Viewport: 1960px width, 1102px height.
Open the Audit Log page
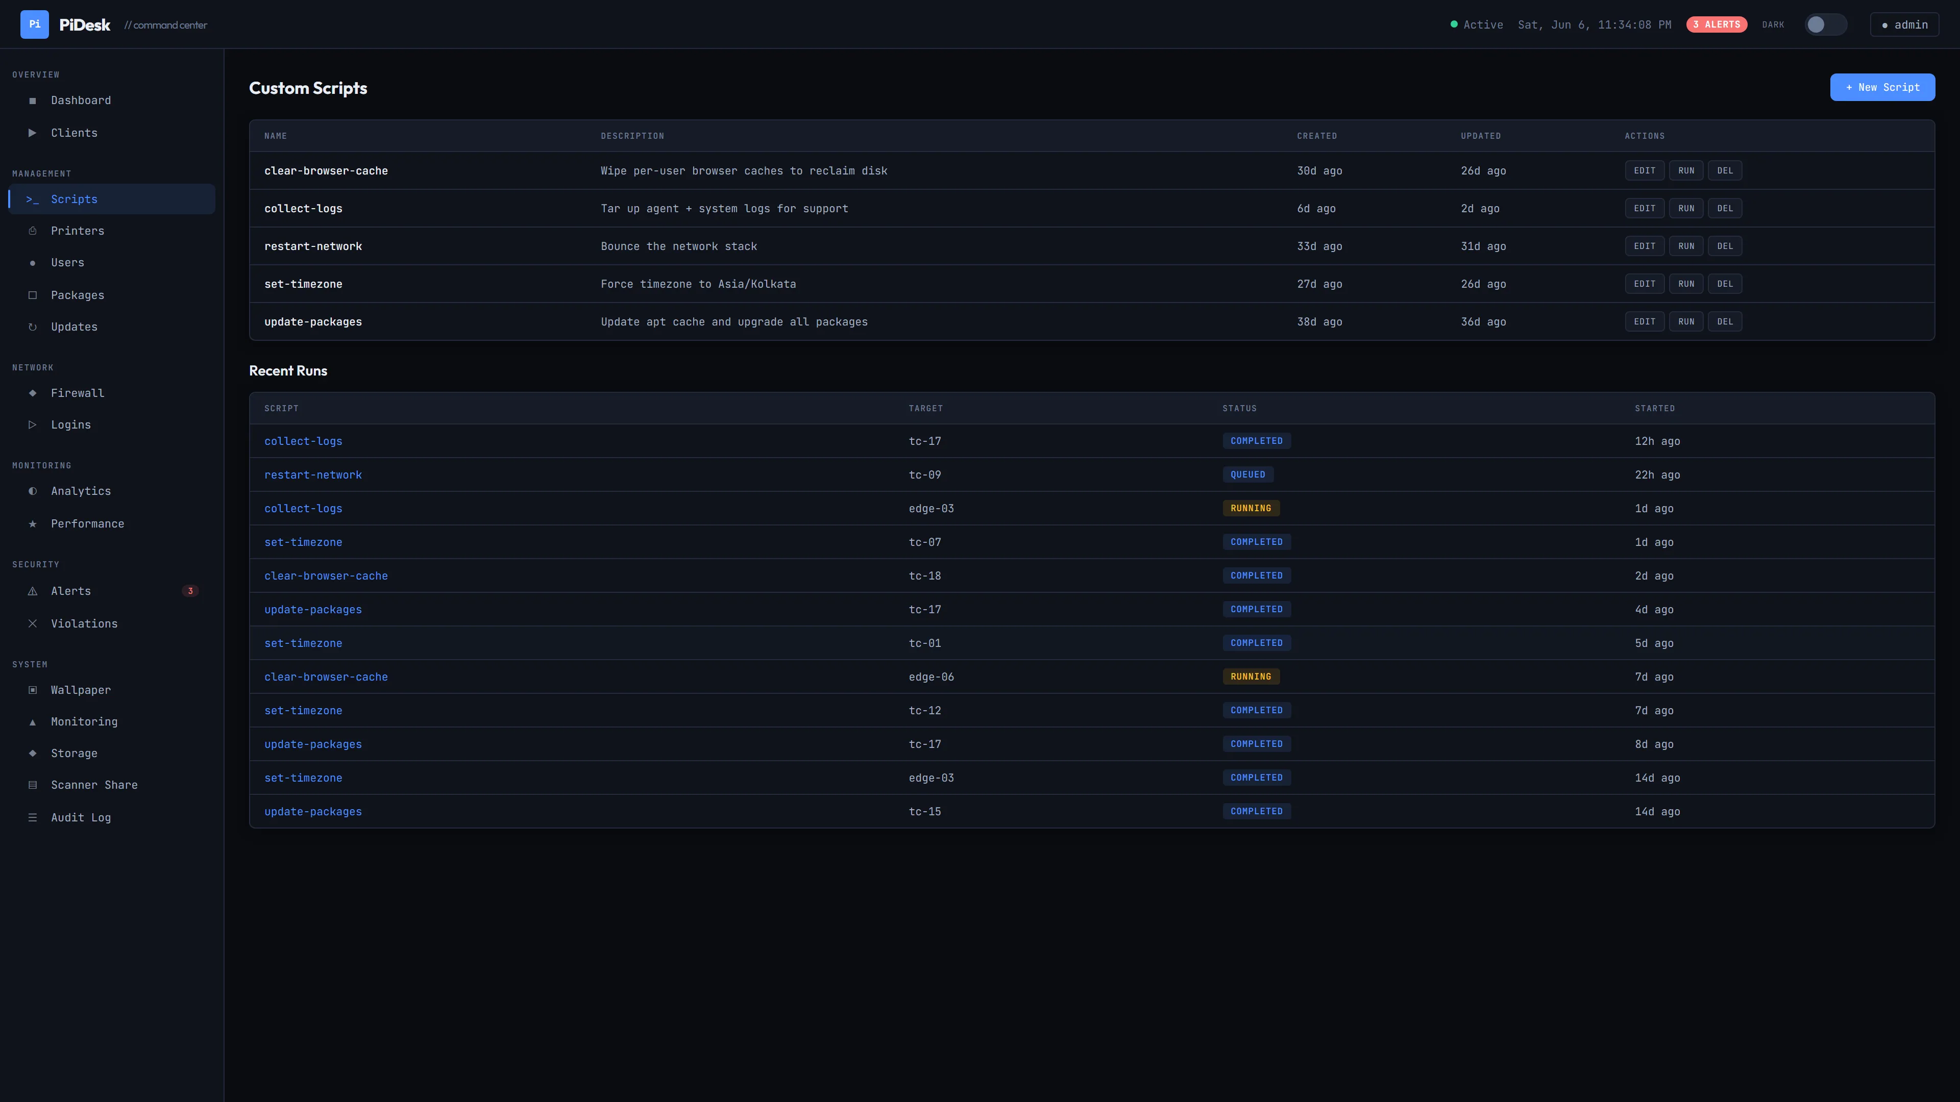click(x=112, y=817)
